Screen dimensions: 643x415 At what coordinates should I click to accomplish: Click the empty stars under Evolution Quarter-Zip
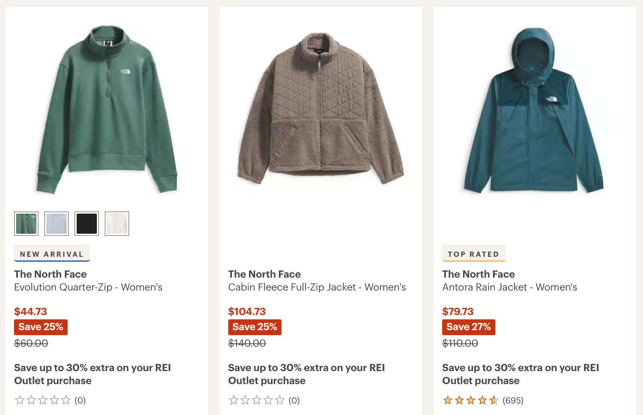42,400
